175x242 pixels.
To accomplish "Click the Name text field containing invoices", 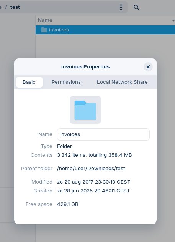I will click(103, 134).
